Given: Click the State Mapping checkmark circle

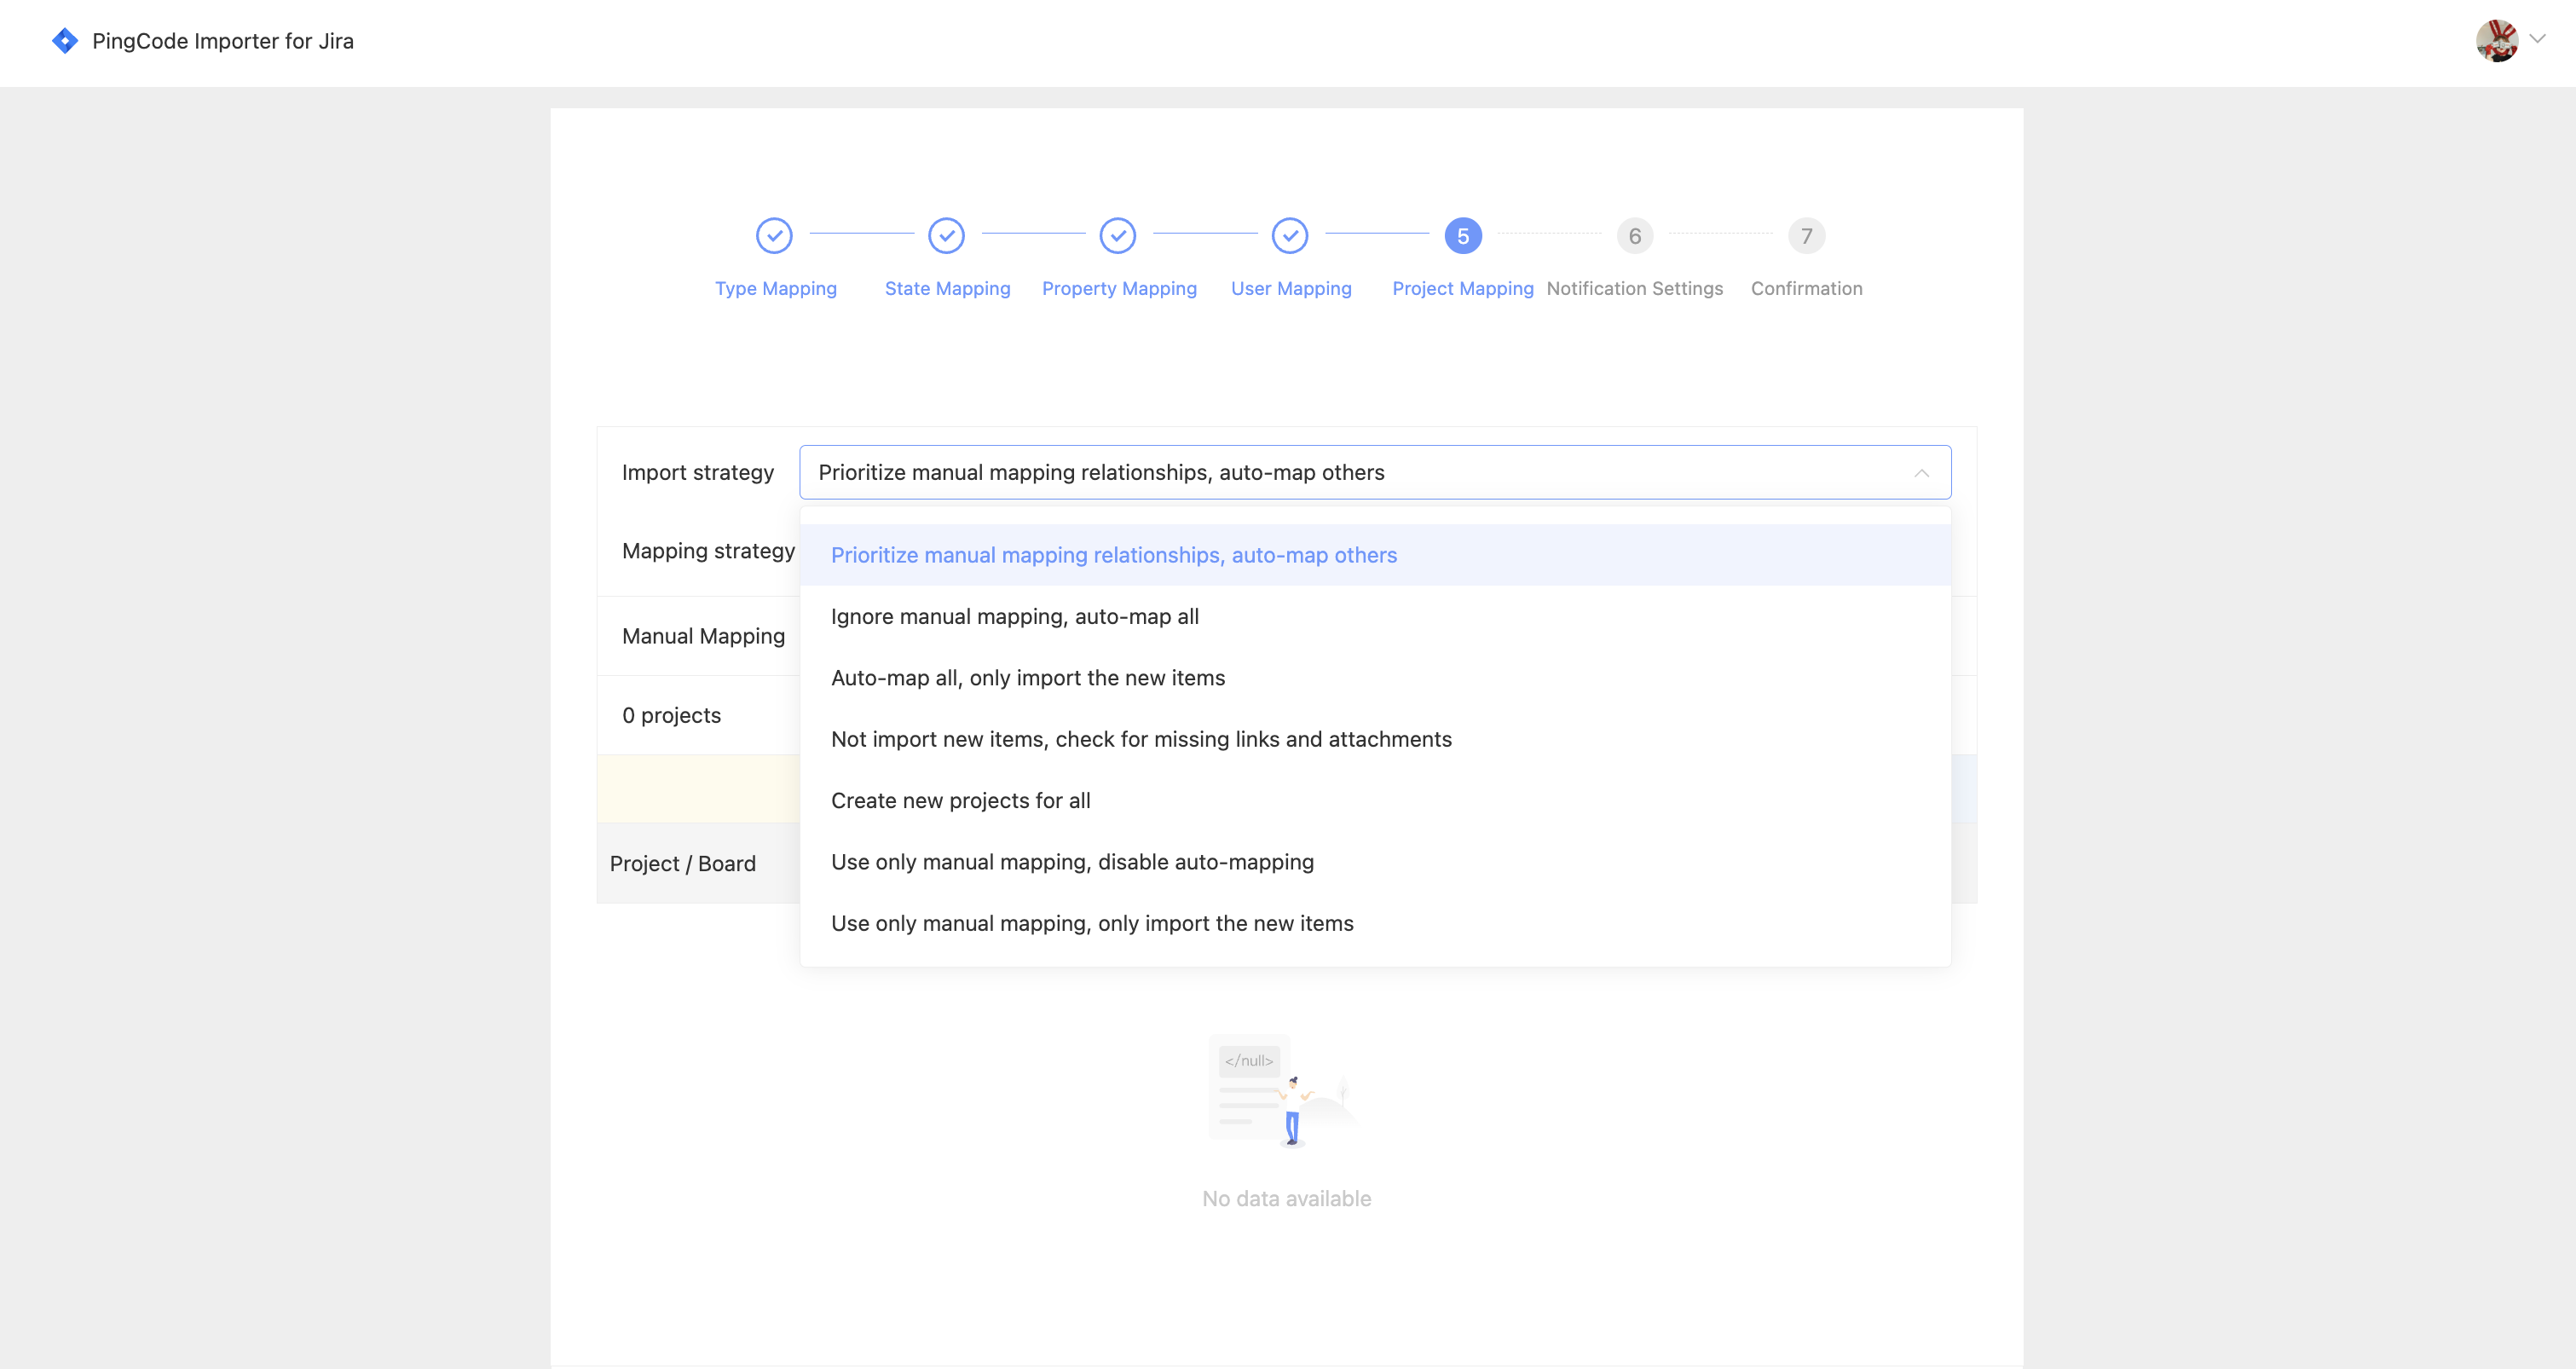Looking at the screenshot, I should 946,236.
